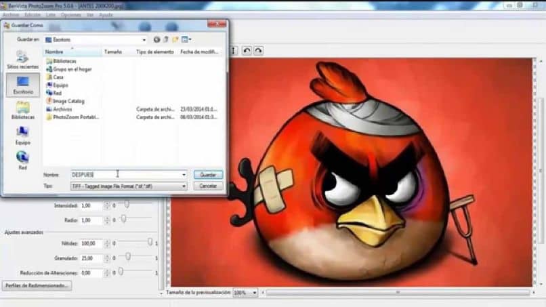Expand the Nombre filename history dropdown
The width and height of the screenshot is (546, 307).
click(184, 175)
